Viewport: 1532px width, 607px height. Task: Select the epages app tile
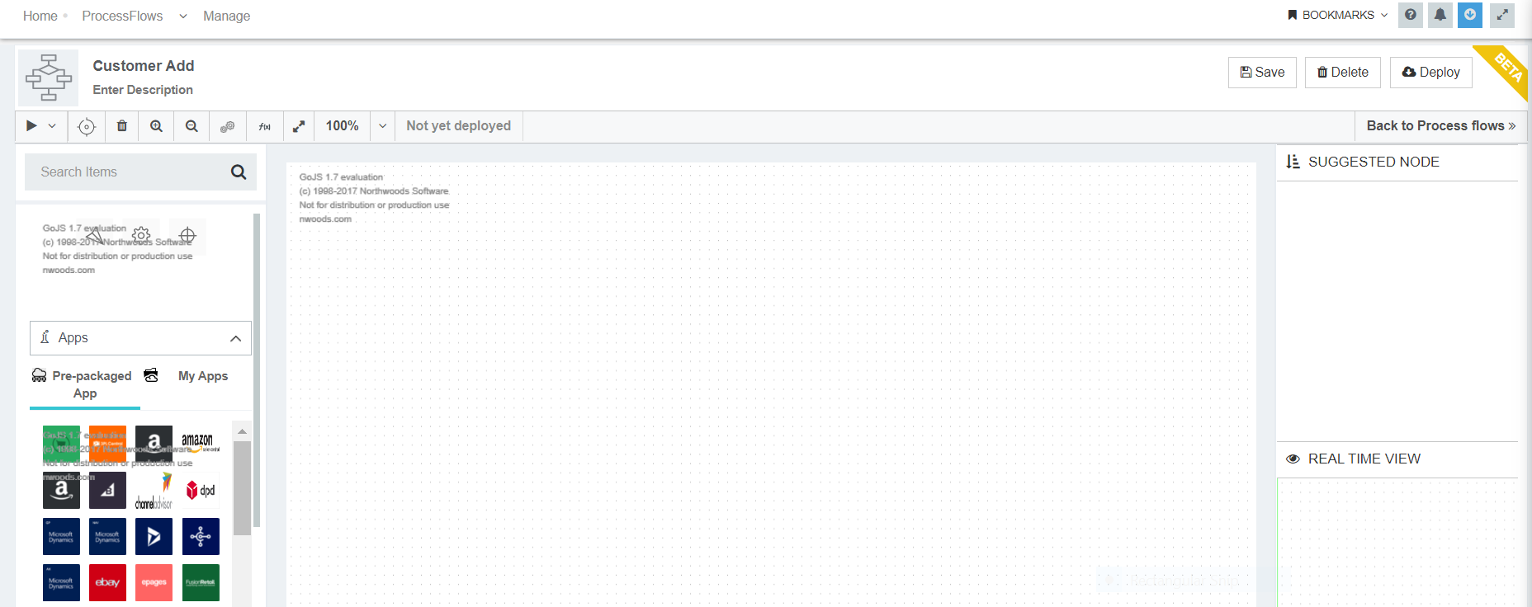click(154, 583)
